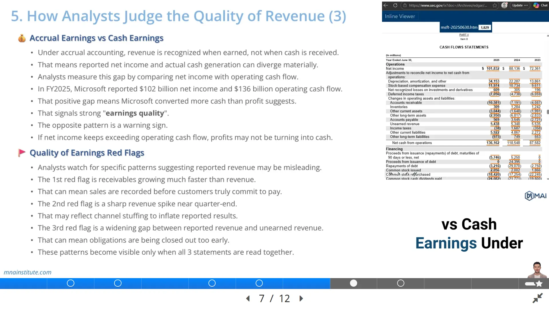549x309 pixels.
Task: Go to the next slide arrow
Action: point(301,298)
